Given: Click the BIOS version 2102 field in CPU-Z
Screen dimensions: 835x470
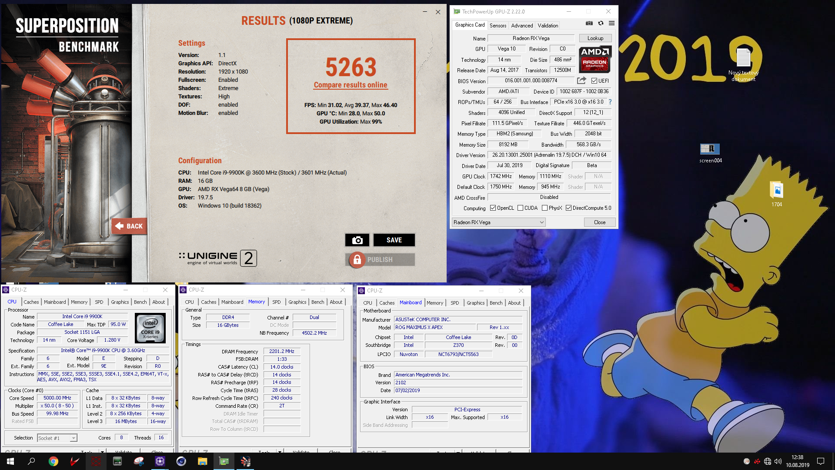Looking at the screenshot, I should [x=458, y=383].
